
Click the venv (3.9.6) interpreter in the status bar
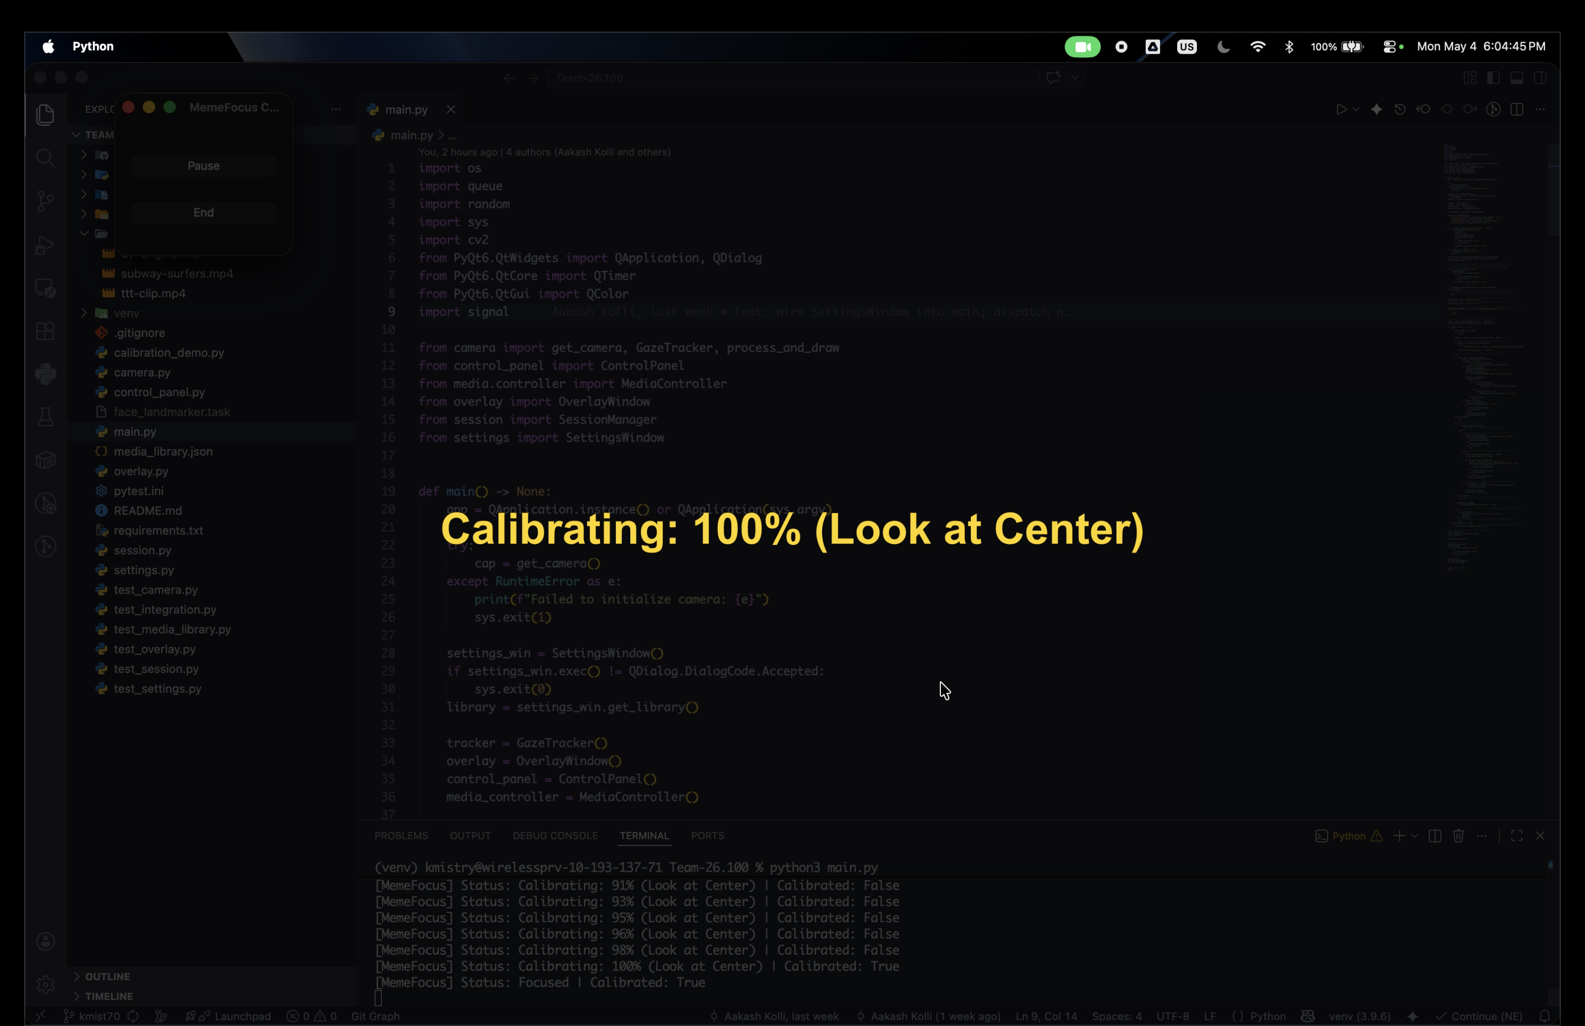(x=1359, y=1016)
